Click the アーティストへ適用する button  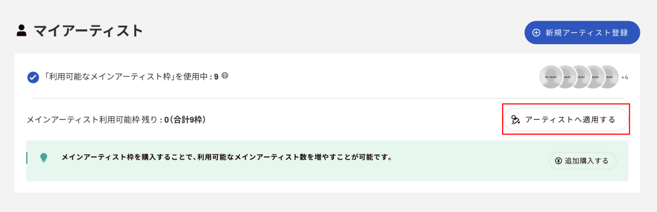click(566, 120)
